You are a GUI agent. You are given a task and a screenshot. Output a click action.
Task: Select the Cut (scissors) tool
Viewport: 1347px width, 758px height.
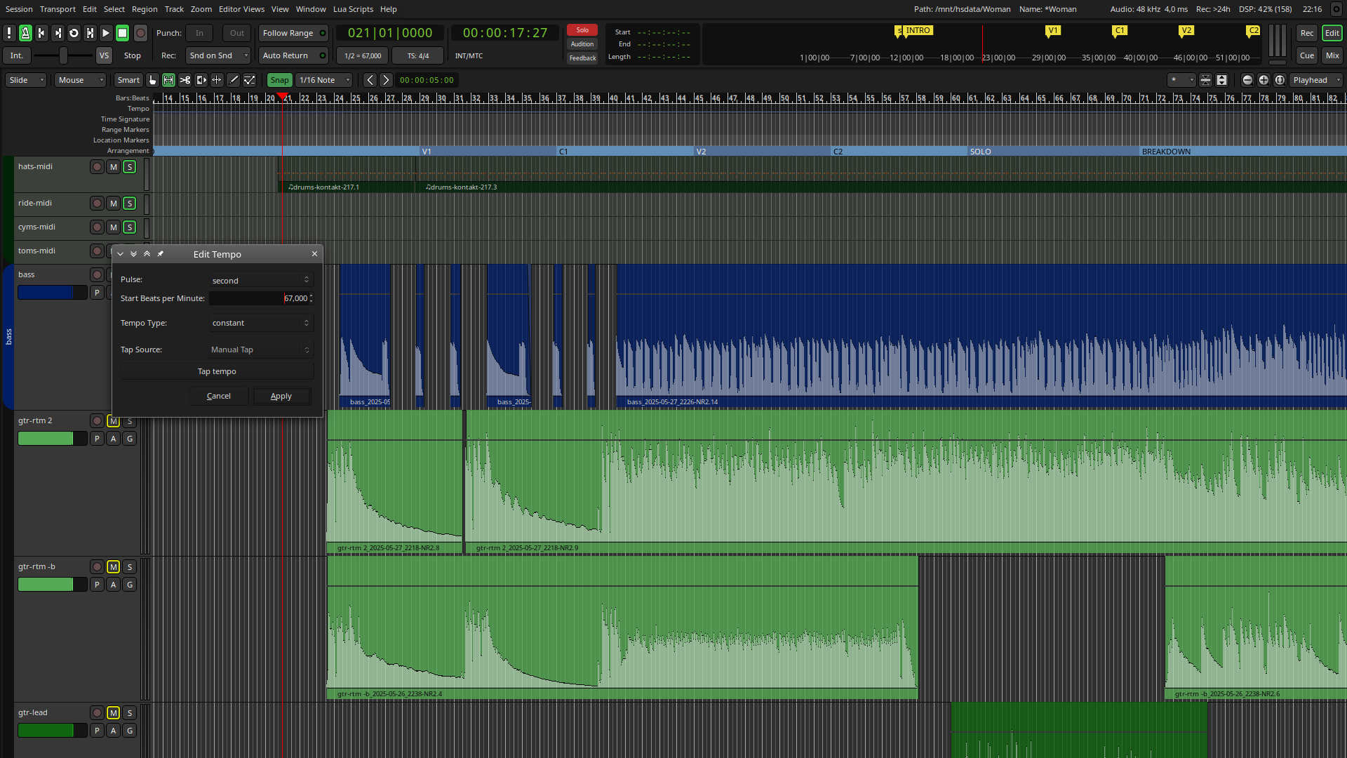tap(185, 80)
